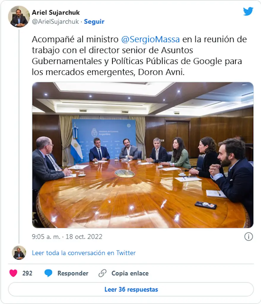
Task: Like the tweet with heart icon
Action: tap(13, 273)
